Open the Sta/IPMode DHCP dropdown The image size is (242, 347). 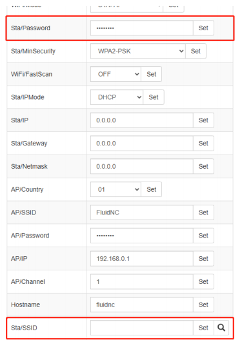[x=117, y=97]
